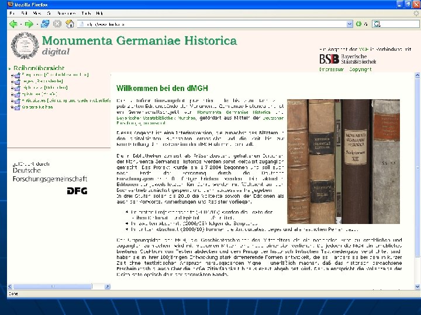Open the Leges series link
Screen dimensions: 421x315
(x=43, y=81)
